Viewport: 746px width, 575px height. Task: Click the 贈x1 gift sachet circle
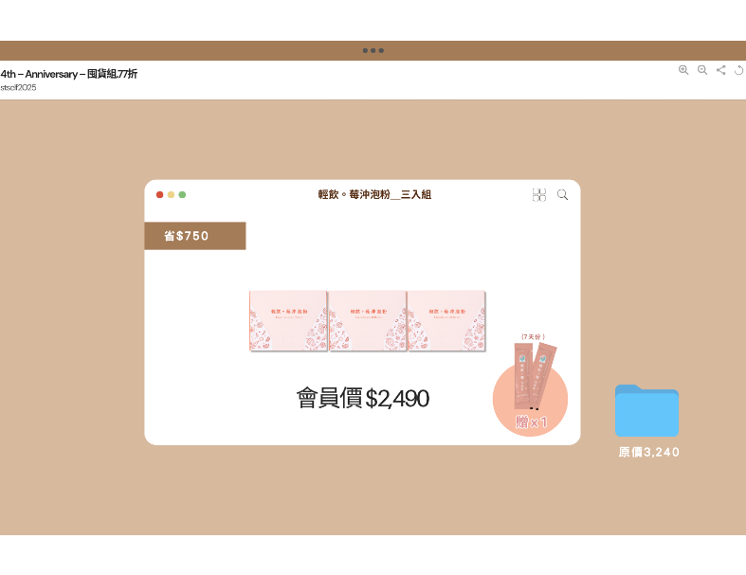(x=530, y=400)
